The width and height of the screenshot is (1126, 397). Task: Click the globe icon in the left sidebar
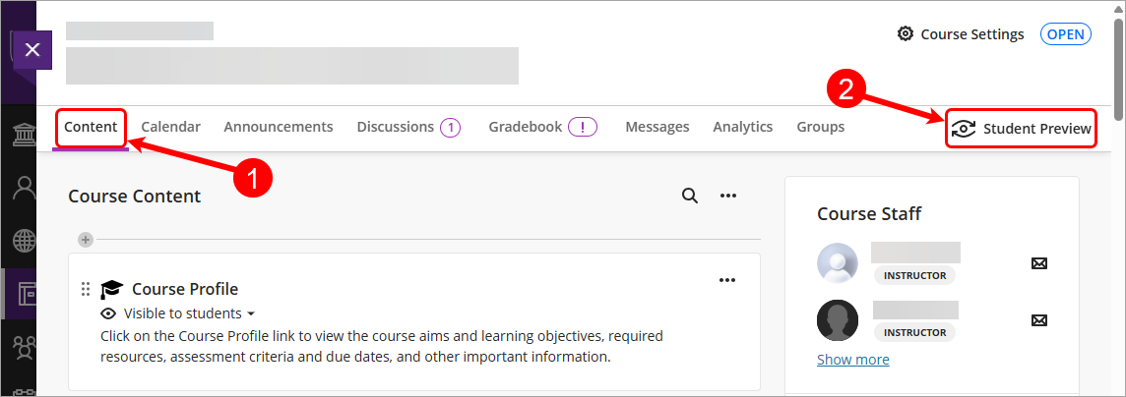click(x=19, y=241)
